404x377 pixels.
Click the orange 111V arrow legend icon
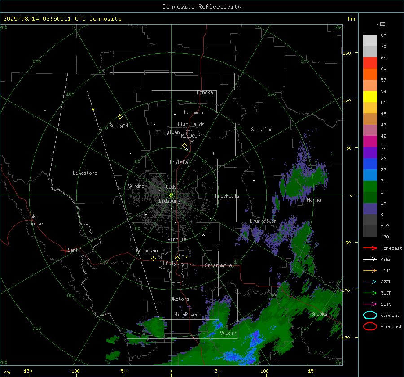coord(370,270)
